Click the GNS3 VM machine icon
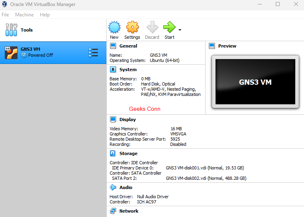The width and height of the screenshot is (304, 217). (x=11, y=52)
